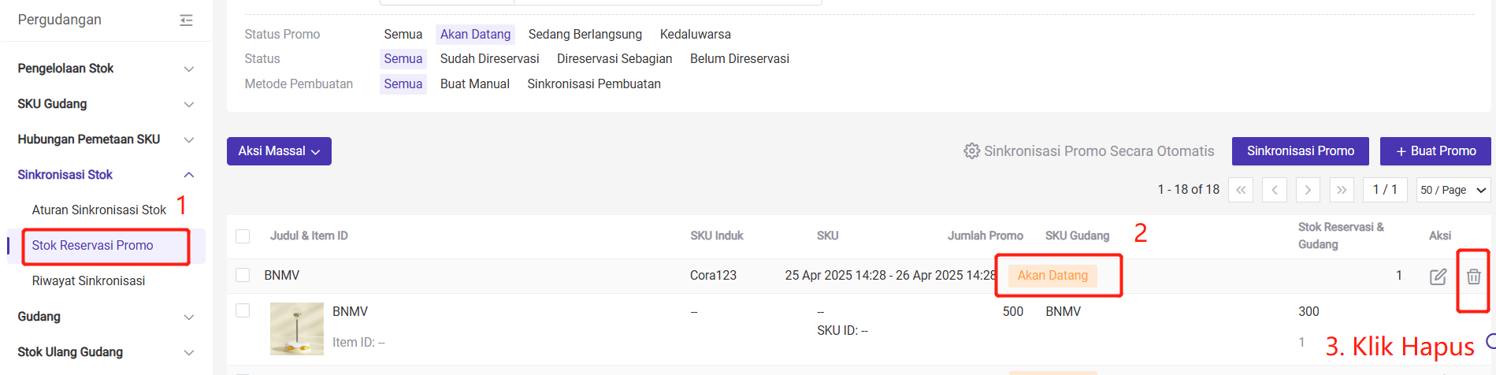Click the trash delete icon for BNMV promo
Image resolution: width=1496 pixels, height=375 pixels.
click(x=1473, y=277)
